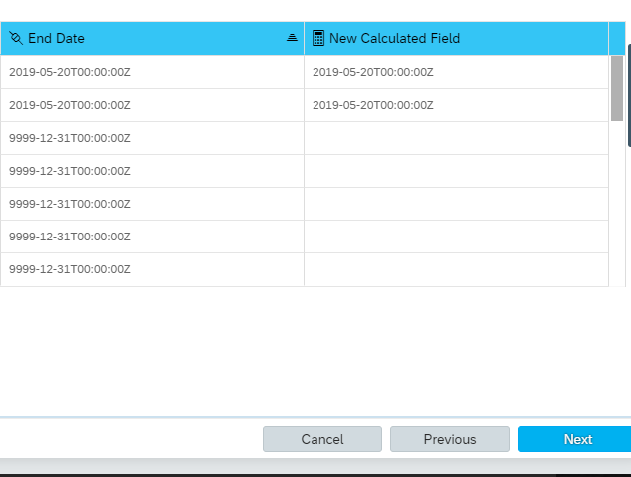Cancel the wizard with the Cancel button

pyautogui.click(x=322, y=439)
